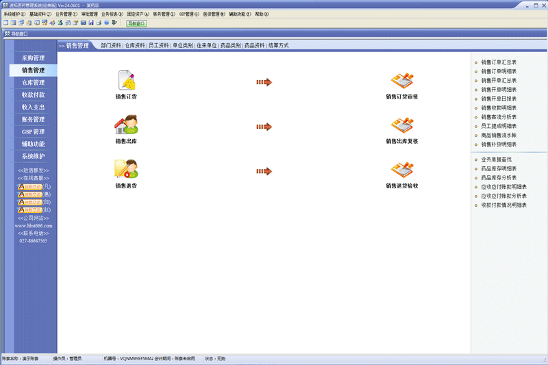The image size is (548, 365).
Task: Open the 销售补货明细表 report
Action: click(499, 144)
